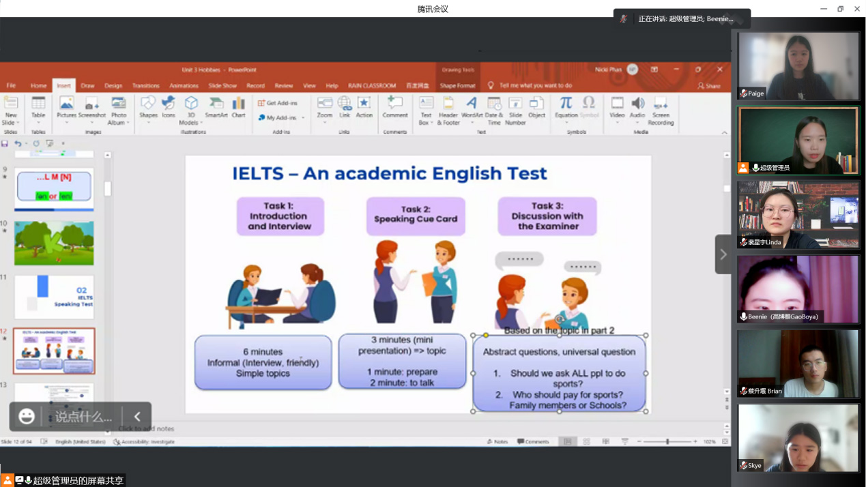Click the chat input box

tap(83, 416)
